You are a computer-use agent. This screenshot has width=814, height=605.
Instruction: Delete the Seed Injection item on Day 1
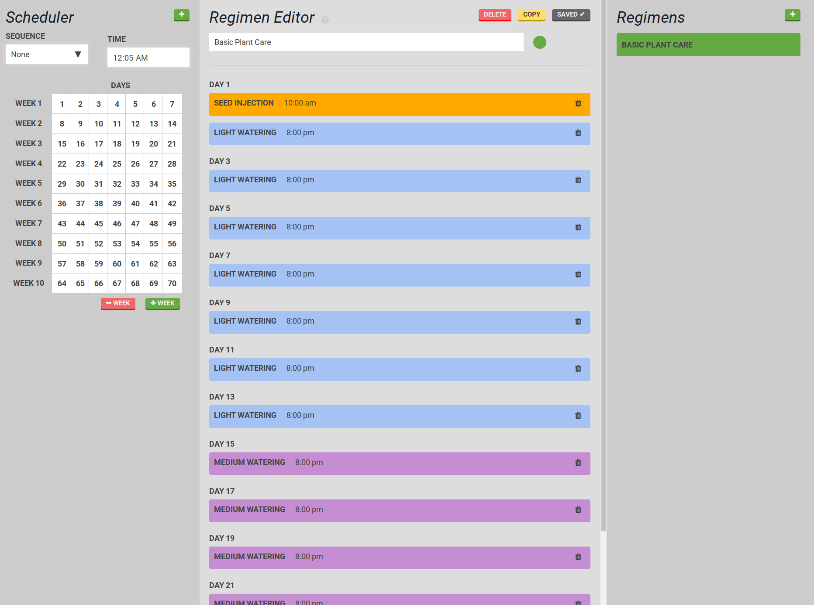(578, 103)
